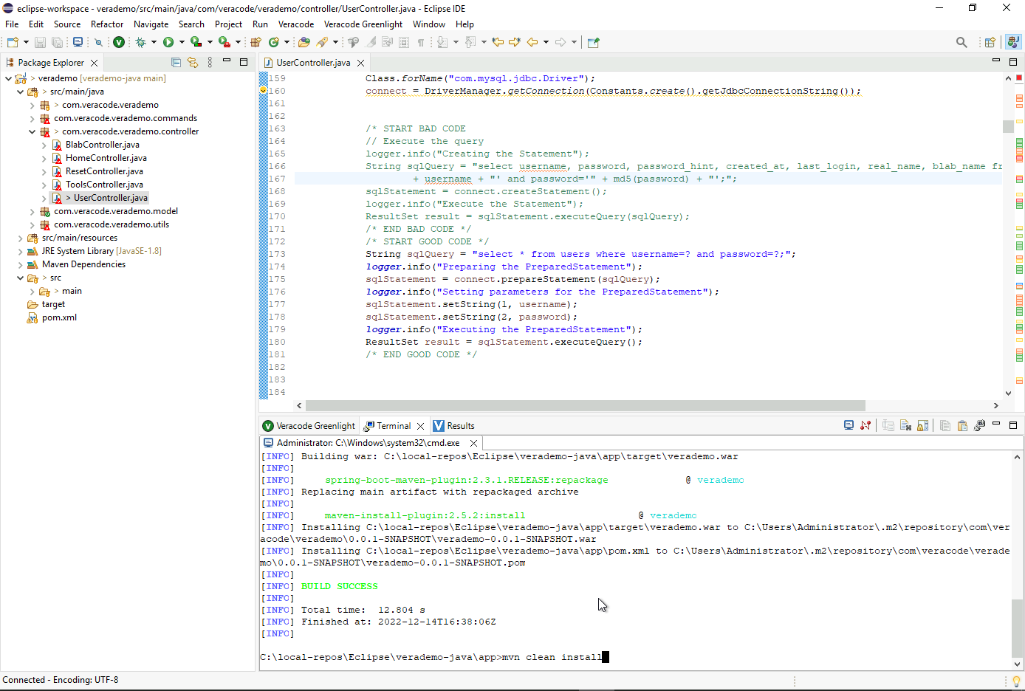Expand BlabController.java tree node
Screen dimensions: 1025x691
pos(44,145)
